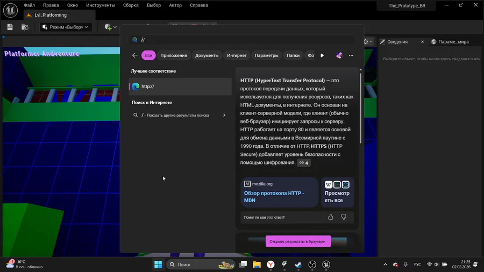Open File Explorer from the taskbar
This screenshot has height=272, width=484.
[x=257, y=264]
